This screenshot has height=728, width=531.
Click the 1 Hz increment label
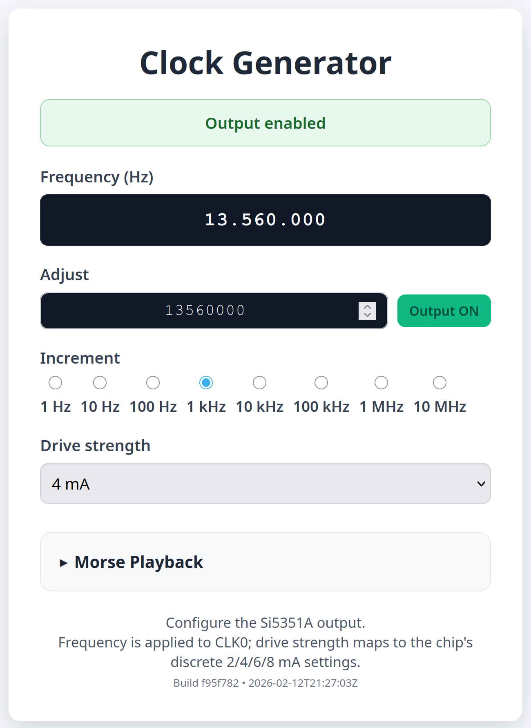click(x=56, y=407)
